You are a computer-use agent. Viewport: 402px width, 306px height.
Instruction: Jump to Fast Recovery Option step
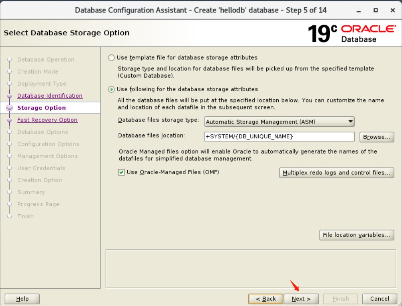point(47,120)
